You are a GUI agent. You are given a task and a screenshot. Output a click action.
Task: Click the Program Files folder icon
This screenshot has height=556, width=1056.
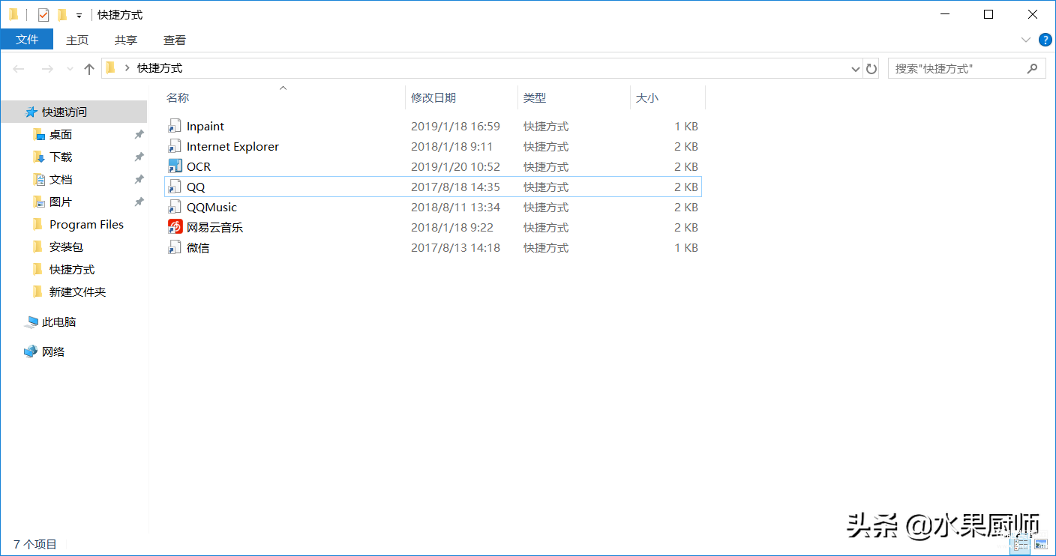(38, 224)
